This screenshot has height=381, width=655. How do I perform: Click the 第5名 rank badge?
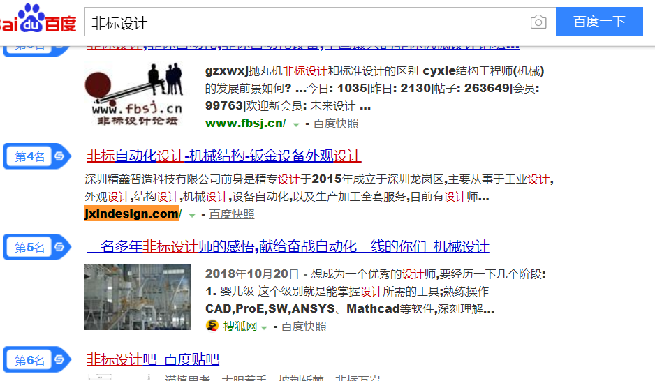tap(37, 247)
